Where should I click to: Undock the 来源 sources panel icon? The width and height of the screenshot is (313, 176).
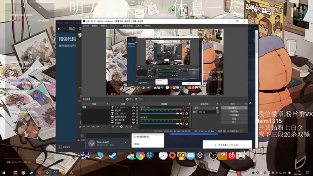tap(137, 104)
